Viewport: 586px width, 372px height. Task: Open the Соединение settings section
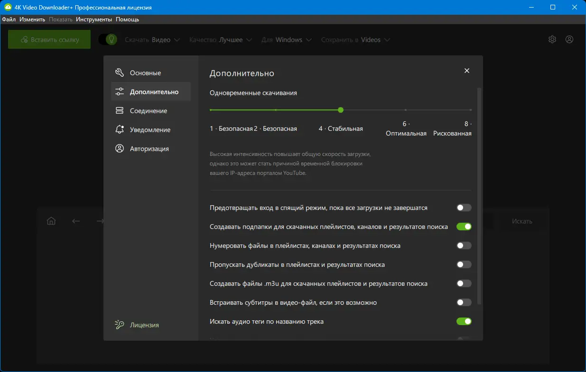(x=151, y=110)
